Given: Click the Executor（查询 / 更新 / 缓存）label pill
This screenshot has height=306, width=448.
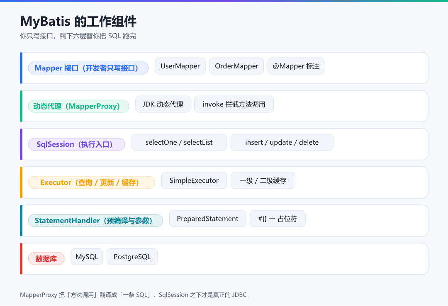Looking at the screenshot, I should [91, 182].
